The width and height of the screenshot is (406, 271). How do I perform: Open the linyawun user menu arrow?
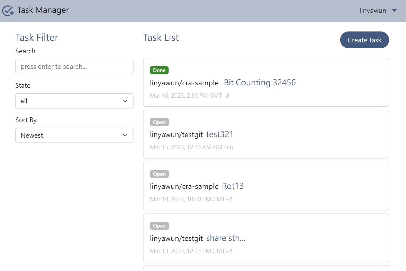(x=394, y=10)
